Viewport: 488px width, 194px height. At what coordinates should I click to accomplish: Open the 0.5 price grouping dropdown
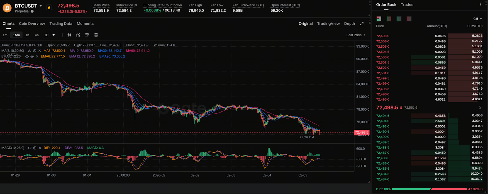477,19
